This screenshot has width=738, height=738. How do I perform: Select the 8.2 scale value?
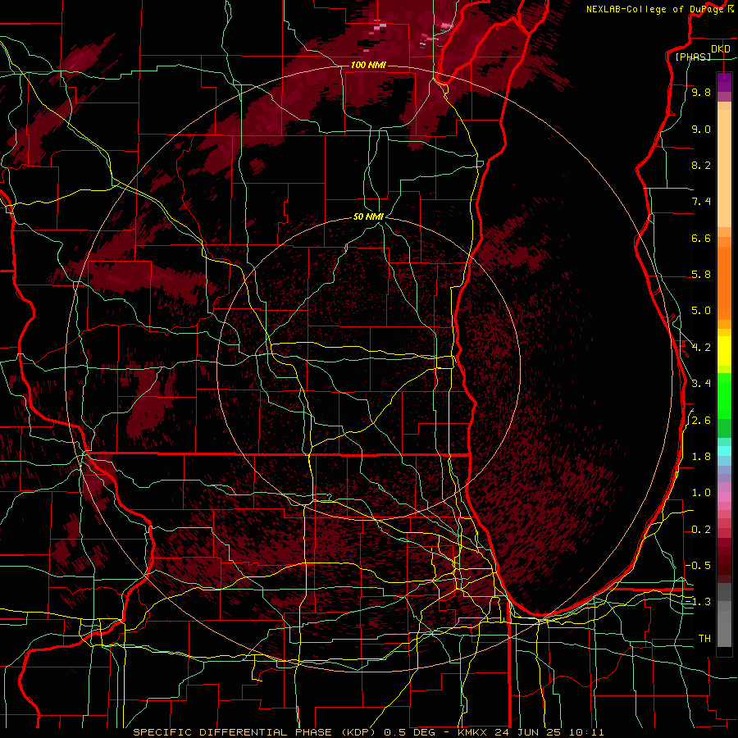click(701, 165)
